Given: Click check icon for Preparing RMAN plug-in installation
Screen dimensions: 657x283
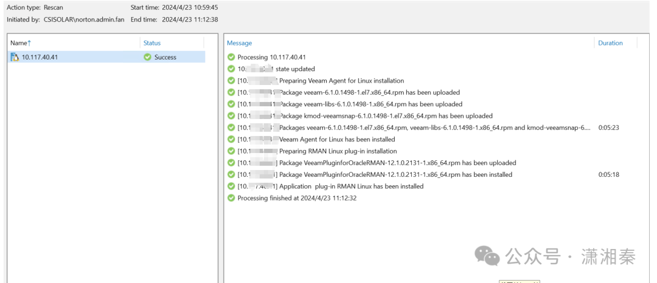Looking at the screenshot, I should pyautogui.click(x=231, y=151).
